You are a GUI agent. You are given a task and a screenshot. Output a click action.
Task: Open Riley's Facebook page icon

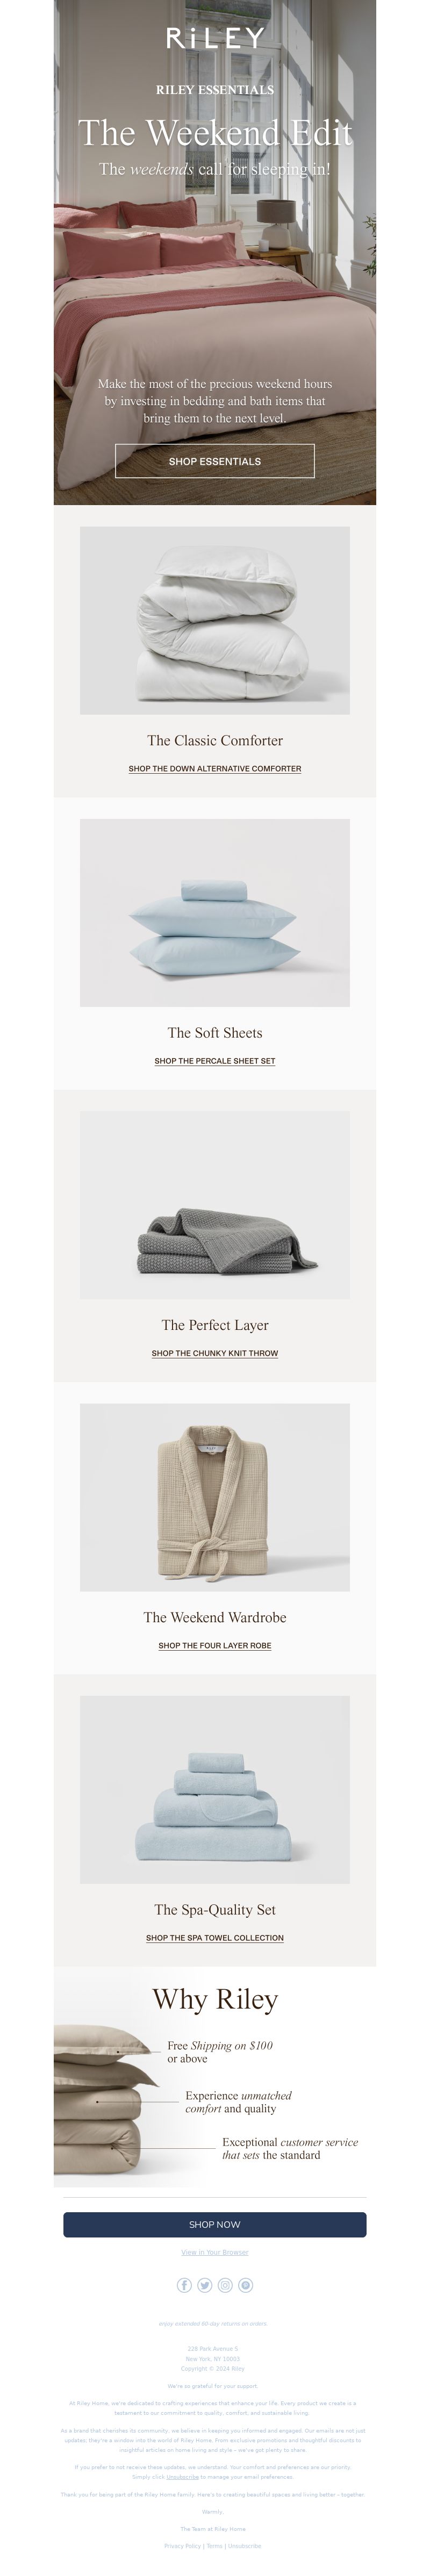[x=184, y=2285]
